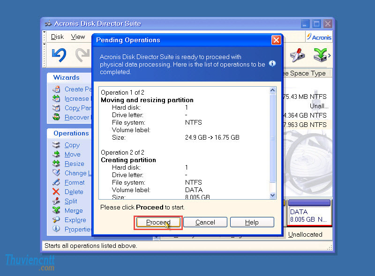The height and width of the screenshot is (276, 375).
Task: Click the blue Undo arrow icon
Action: point(59,55)
